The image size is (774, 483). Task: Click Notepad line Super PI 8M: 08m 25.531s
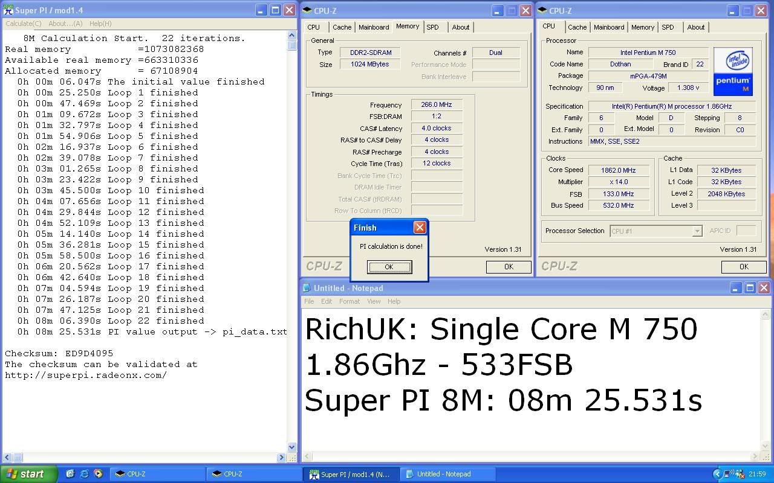pyautogui.click(x=504, y=401)
